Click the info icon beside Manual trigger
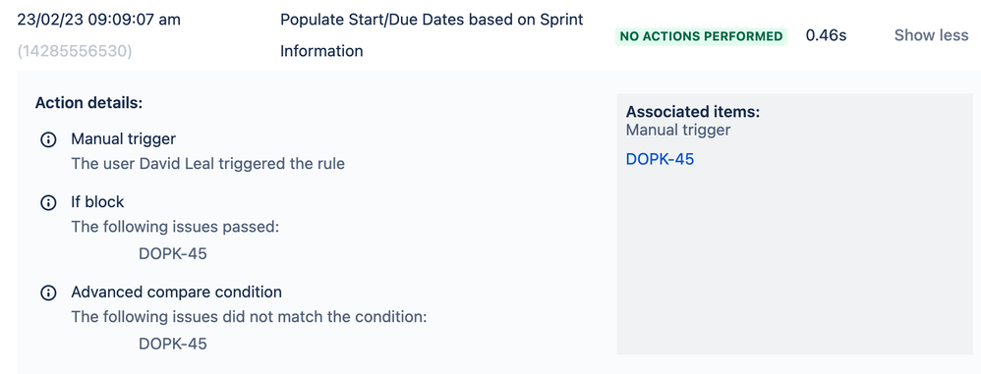Viewport: 981px width, 374px height. (x=48, y=139)
